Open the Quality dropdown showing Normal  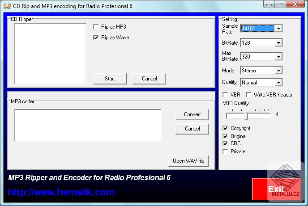tap(278, 83)
